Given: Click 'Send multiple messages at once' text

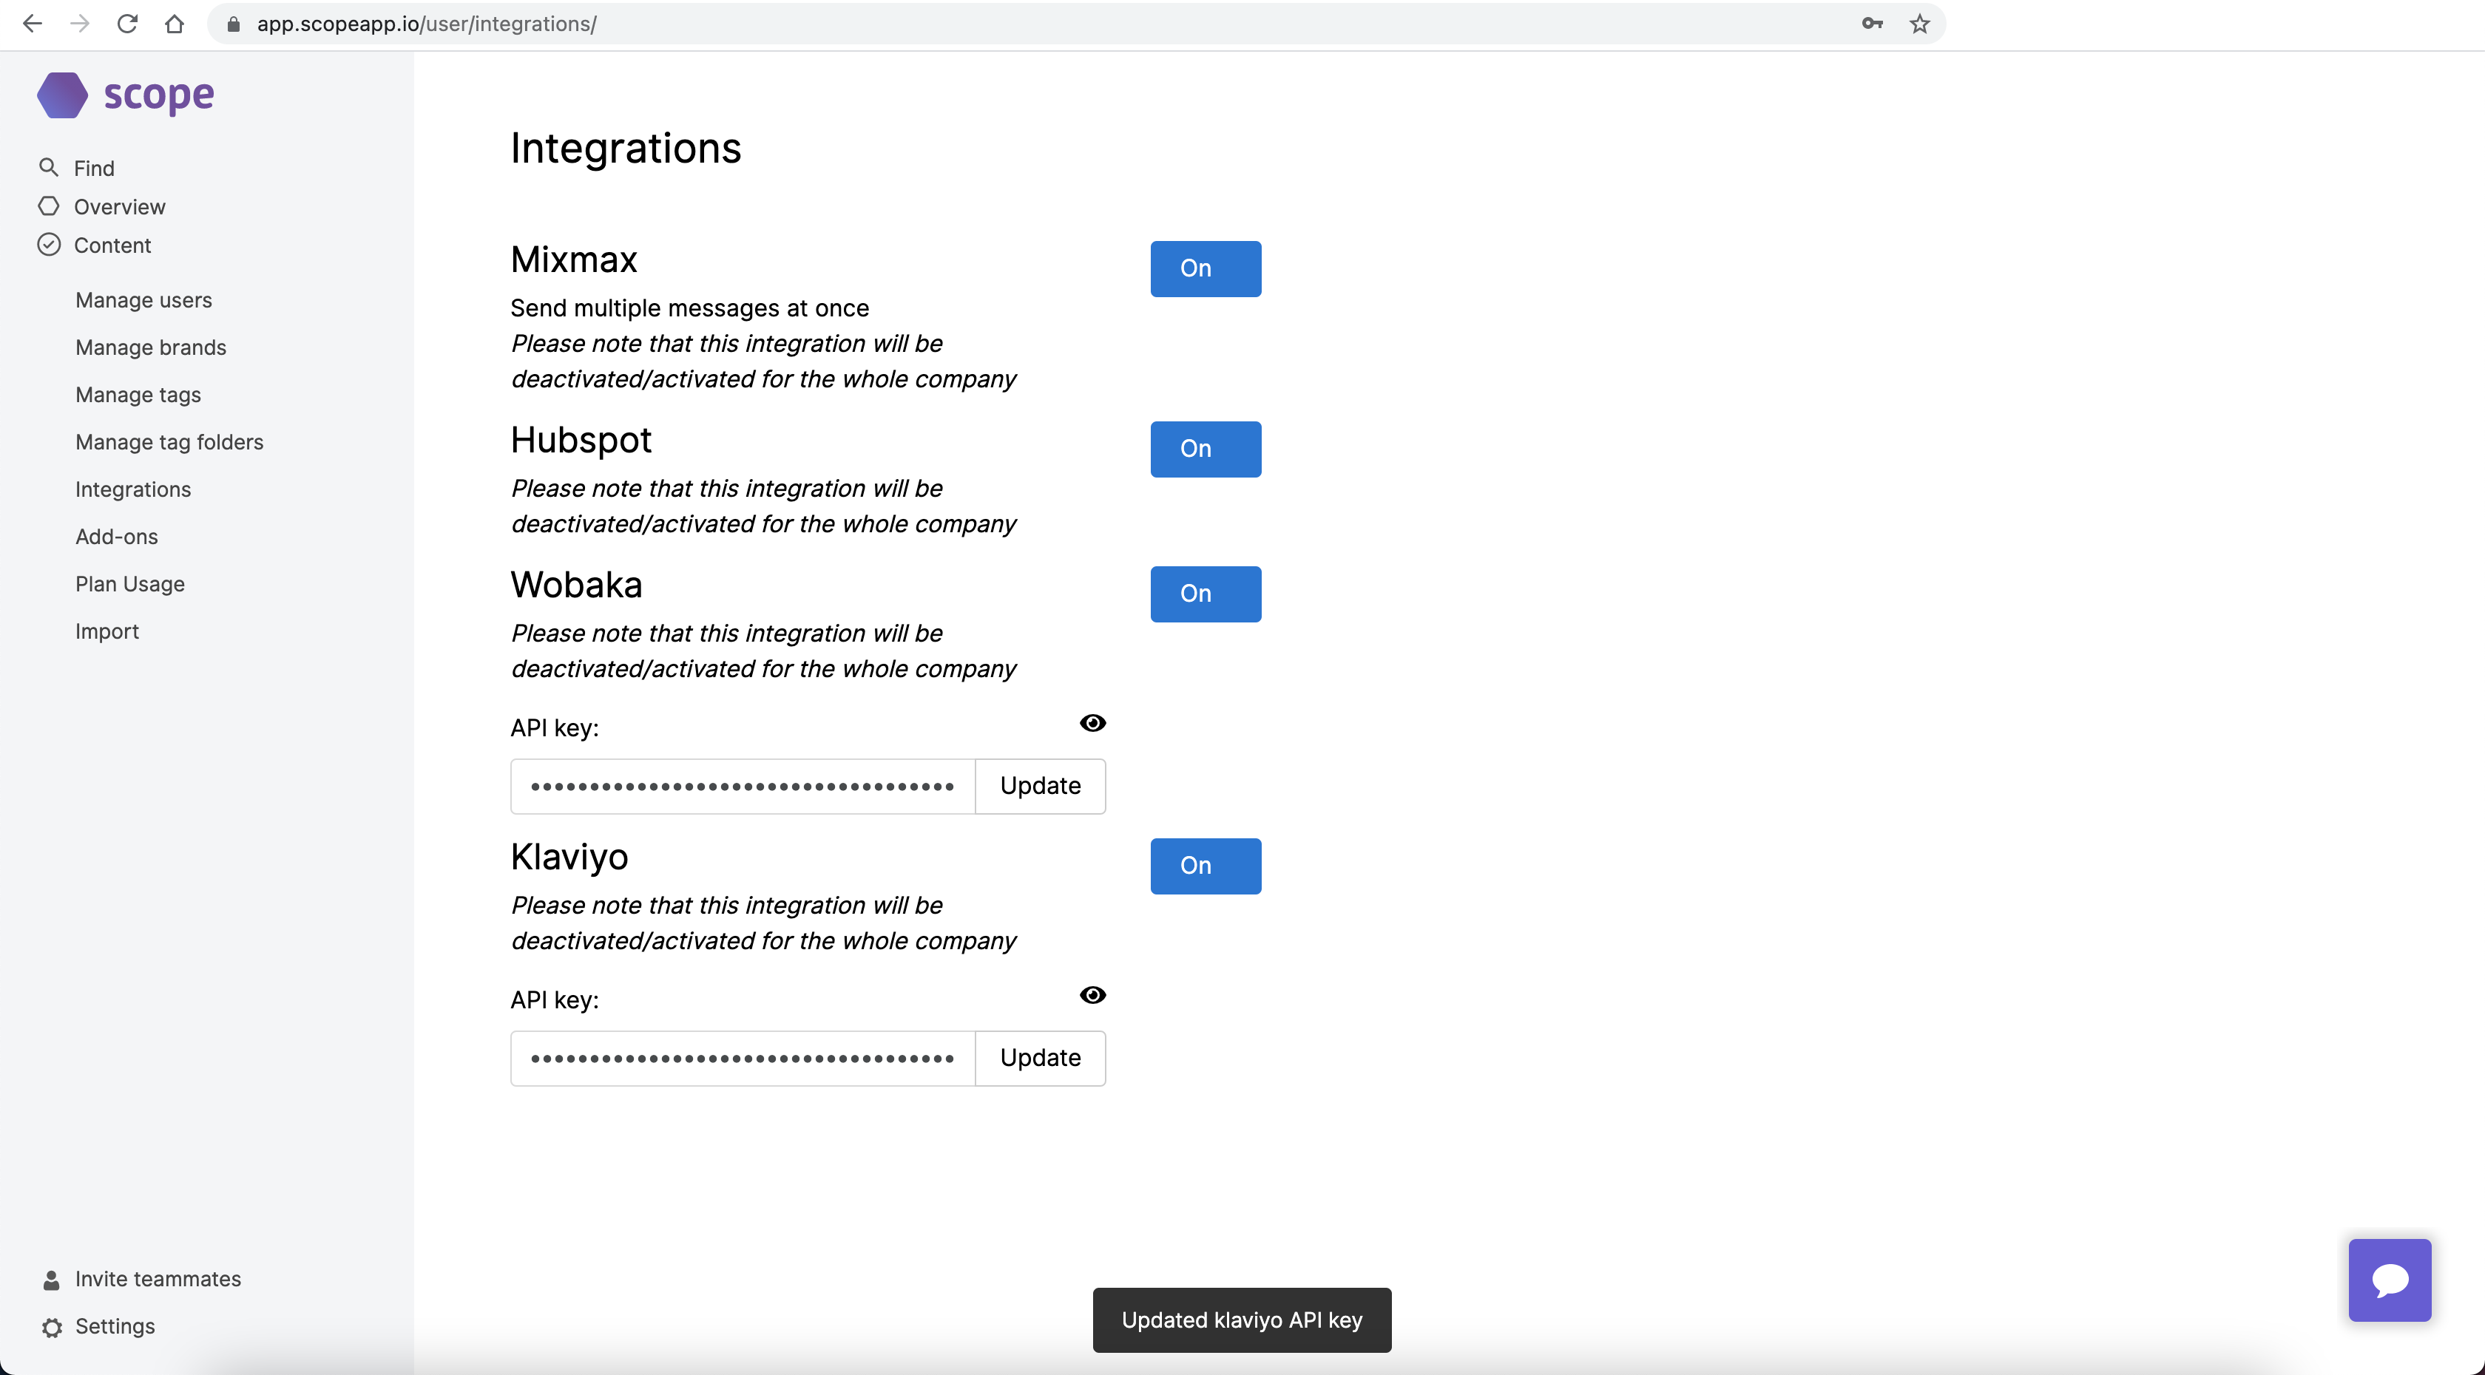Looking at the screenshot, I should pos(689,308).
